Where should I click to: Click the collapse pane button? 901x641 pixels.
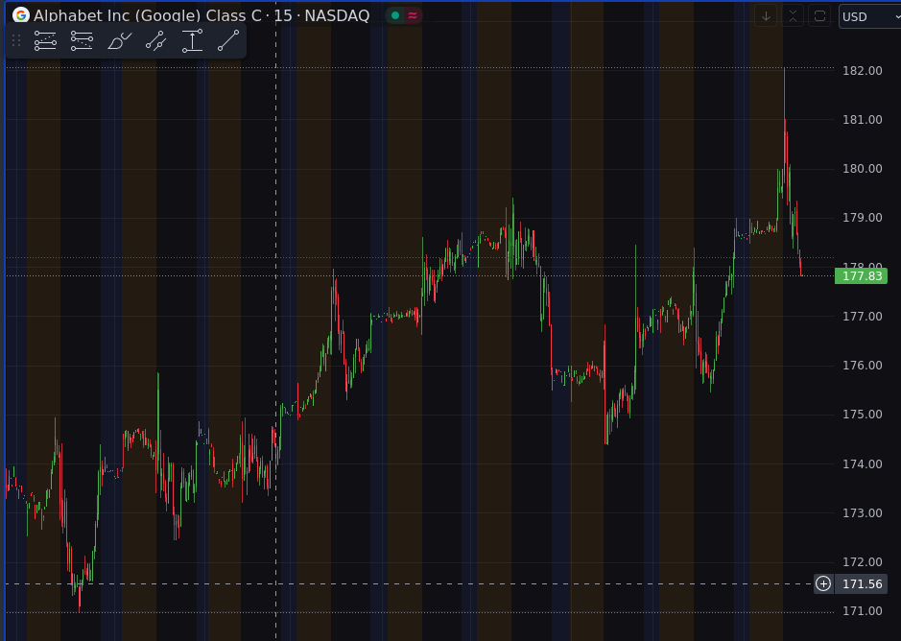793,16
